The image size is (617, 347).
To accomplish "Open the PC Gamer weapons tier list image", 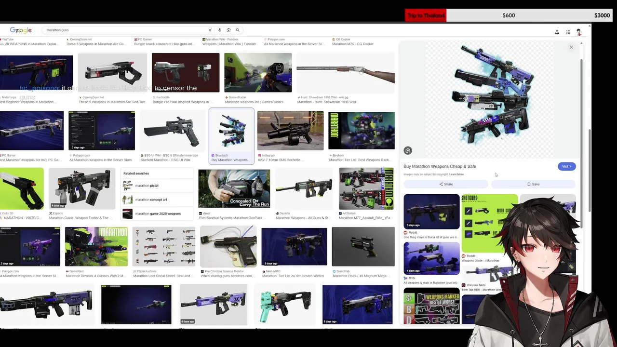I will [x=32, y=131].
